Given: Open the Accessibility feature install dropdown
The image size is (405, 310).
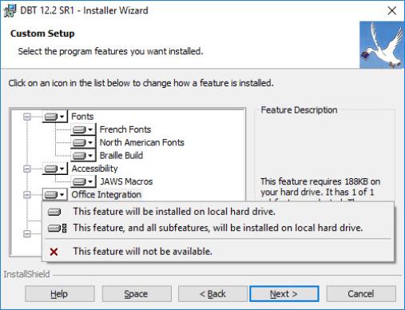Looking at the screenshot, I should click(x=54, y=169).
